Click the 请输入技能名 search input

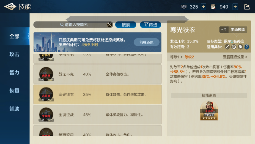click(x=73, y=25)
